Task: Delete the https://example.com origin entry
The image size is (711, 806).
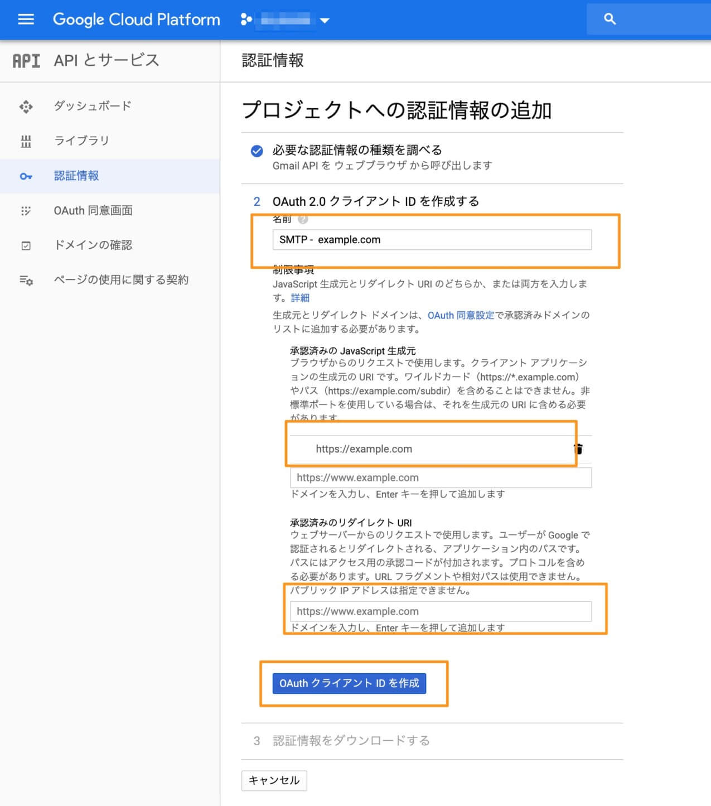Action: 579,448
